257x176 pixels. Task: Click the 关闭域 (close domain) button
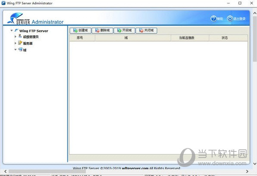click(147, 31)
